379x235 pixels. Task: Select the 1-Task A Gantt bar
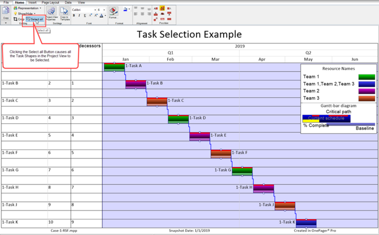tap(114, 67)
